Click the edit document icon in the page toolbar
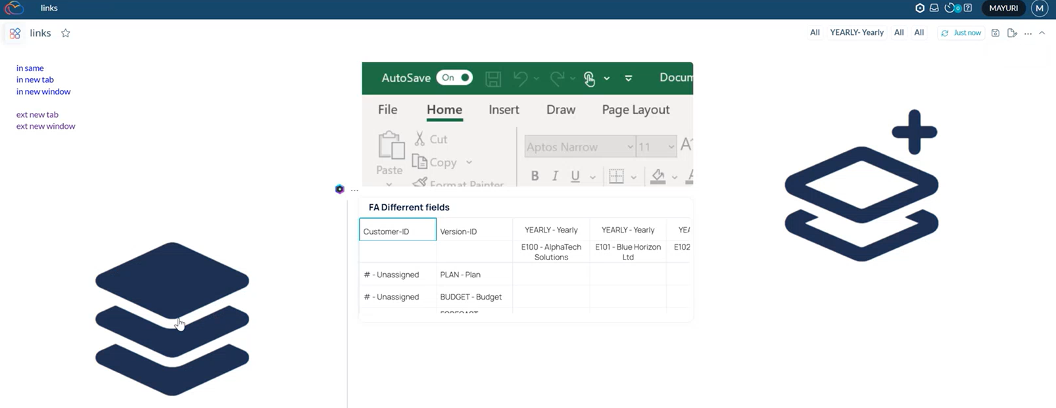Viewport: 1056px width, 408px height. coord(1012,33)
